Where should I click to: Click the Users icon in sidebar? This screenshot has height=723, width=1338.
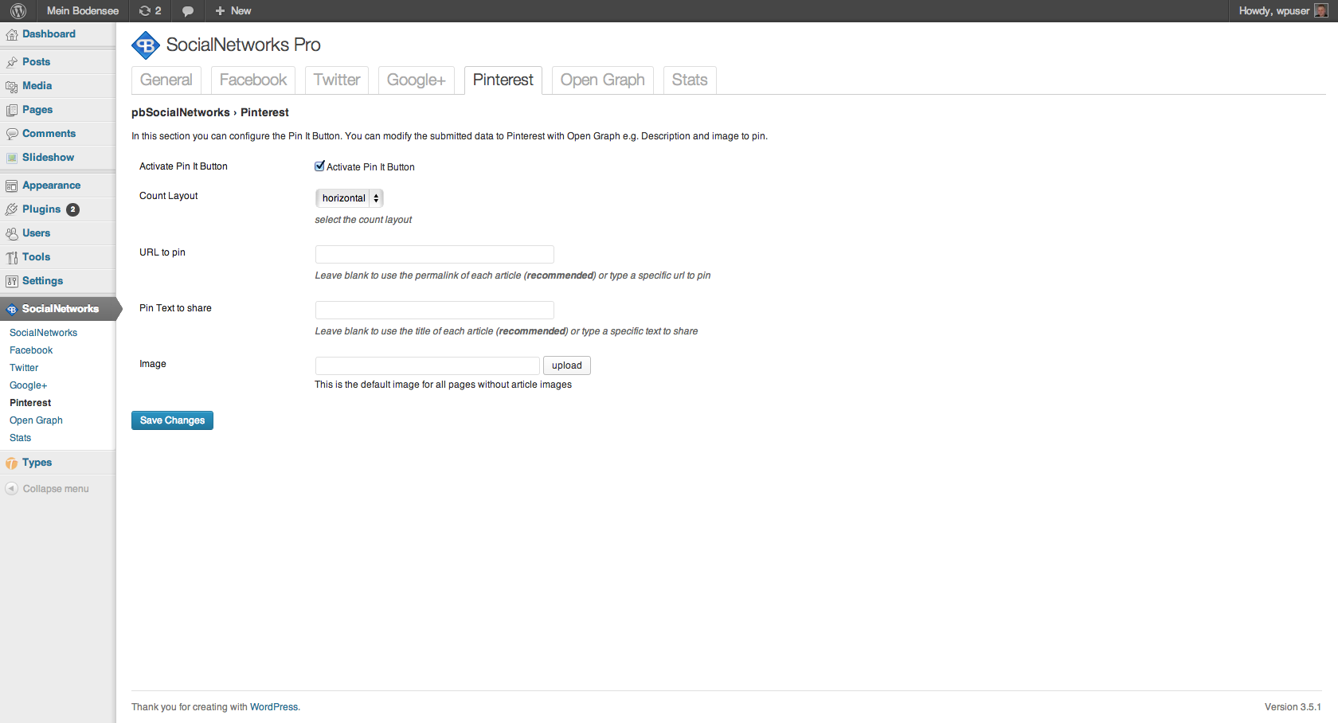12,233
